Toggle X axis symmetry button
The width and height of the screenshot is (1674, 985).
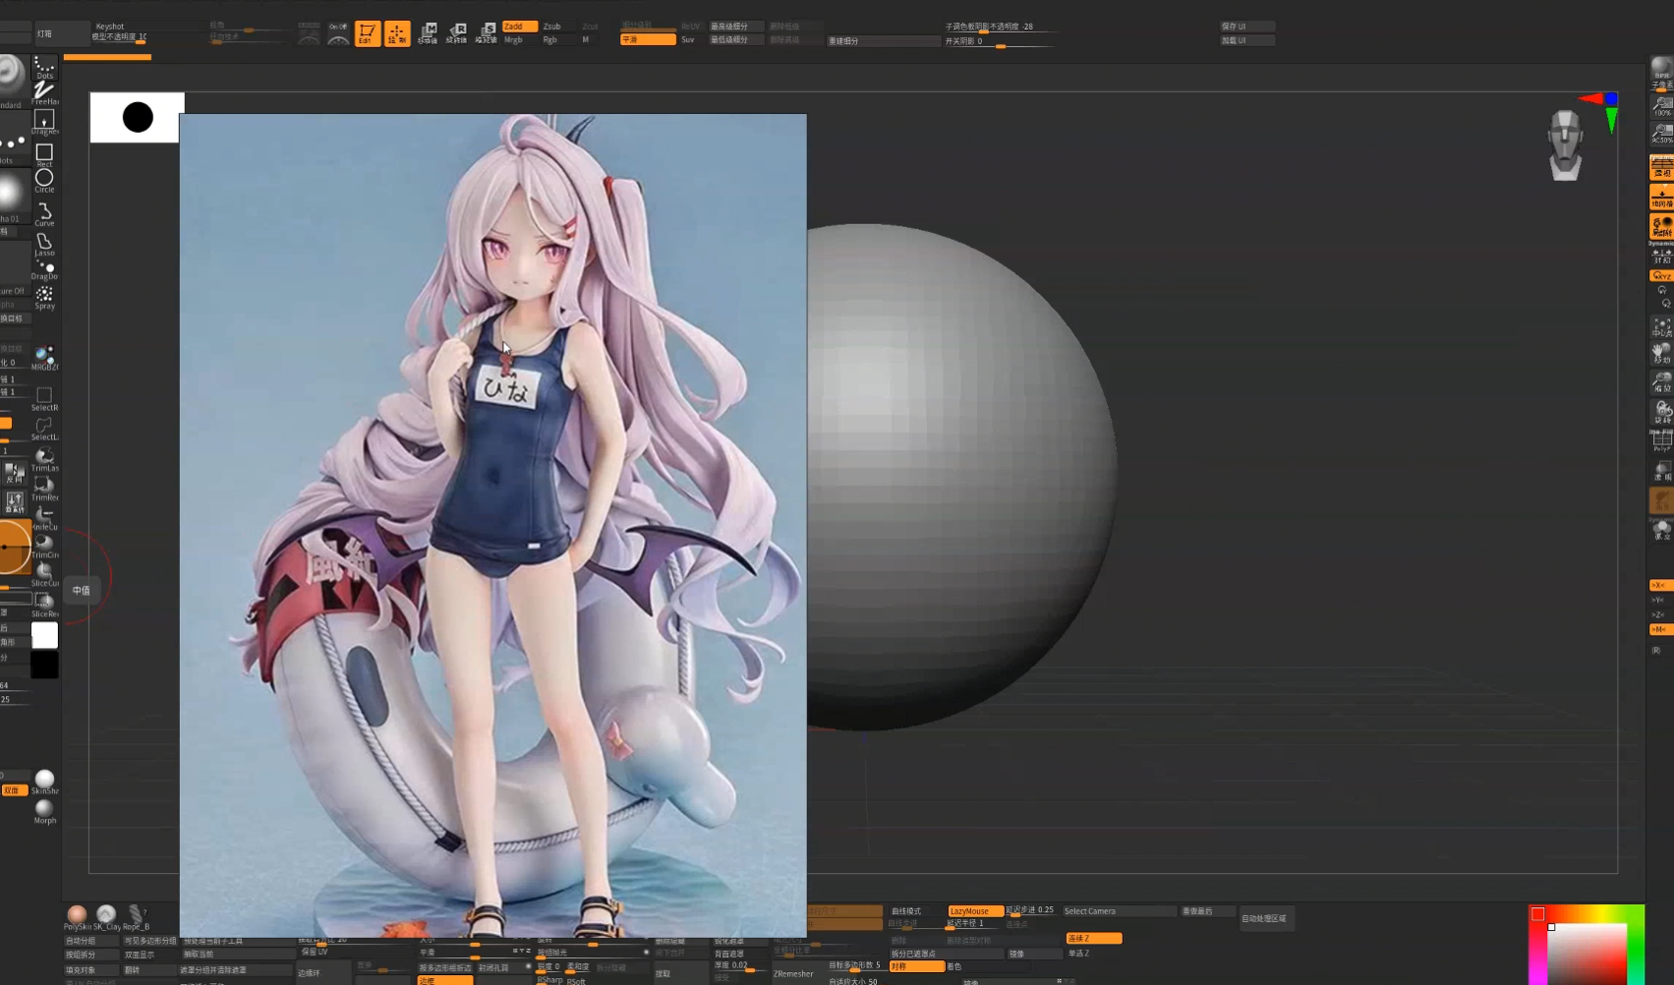click(x=1660, y=585)
